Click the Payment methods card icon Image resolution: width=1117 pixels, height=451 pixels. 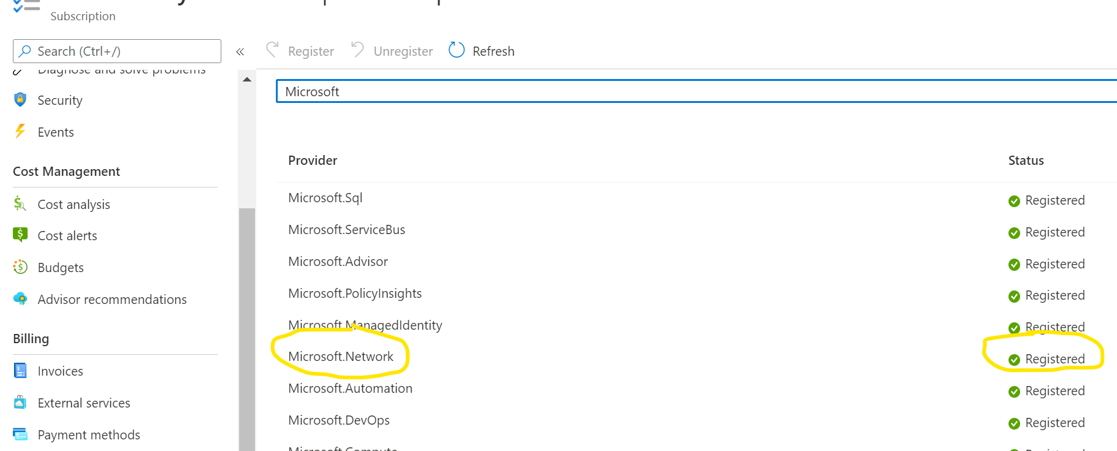click(x=20, y=434)
